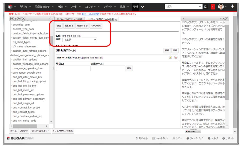This screenshot has height=148, width=242.
Task: Expand the レポート menu arrow
Action: point(115,7)
